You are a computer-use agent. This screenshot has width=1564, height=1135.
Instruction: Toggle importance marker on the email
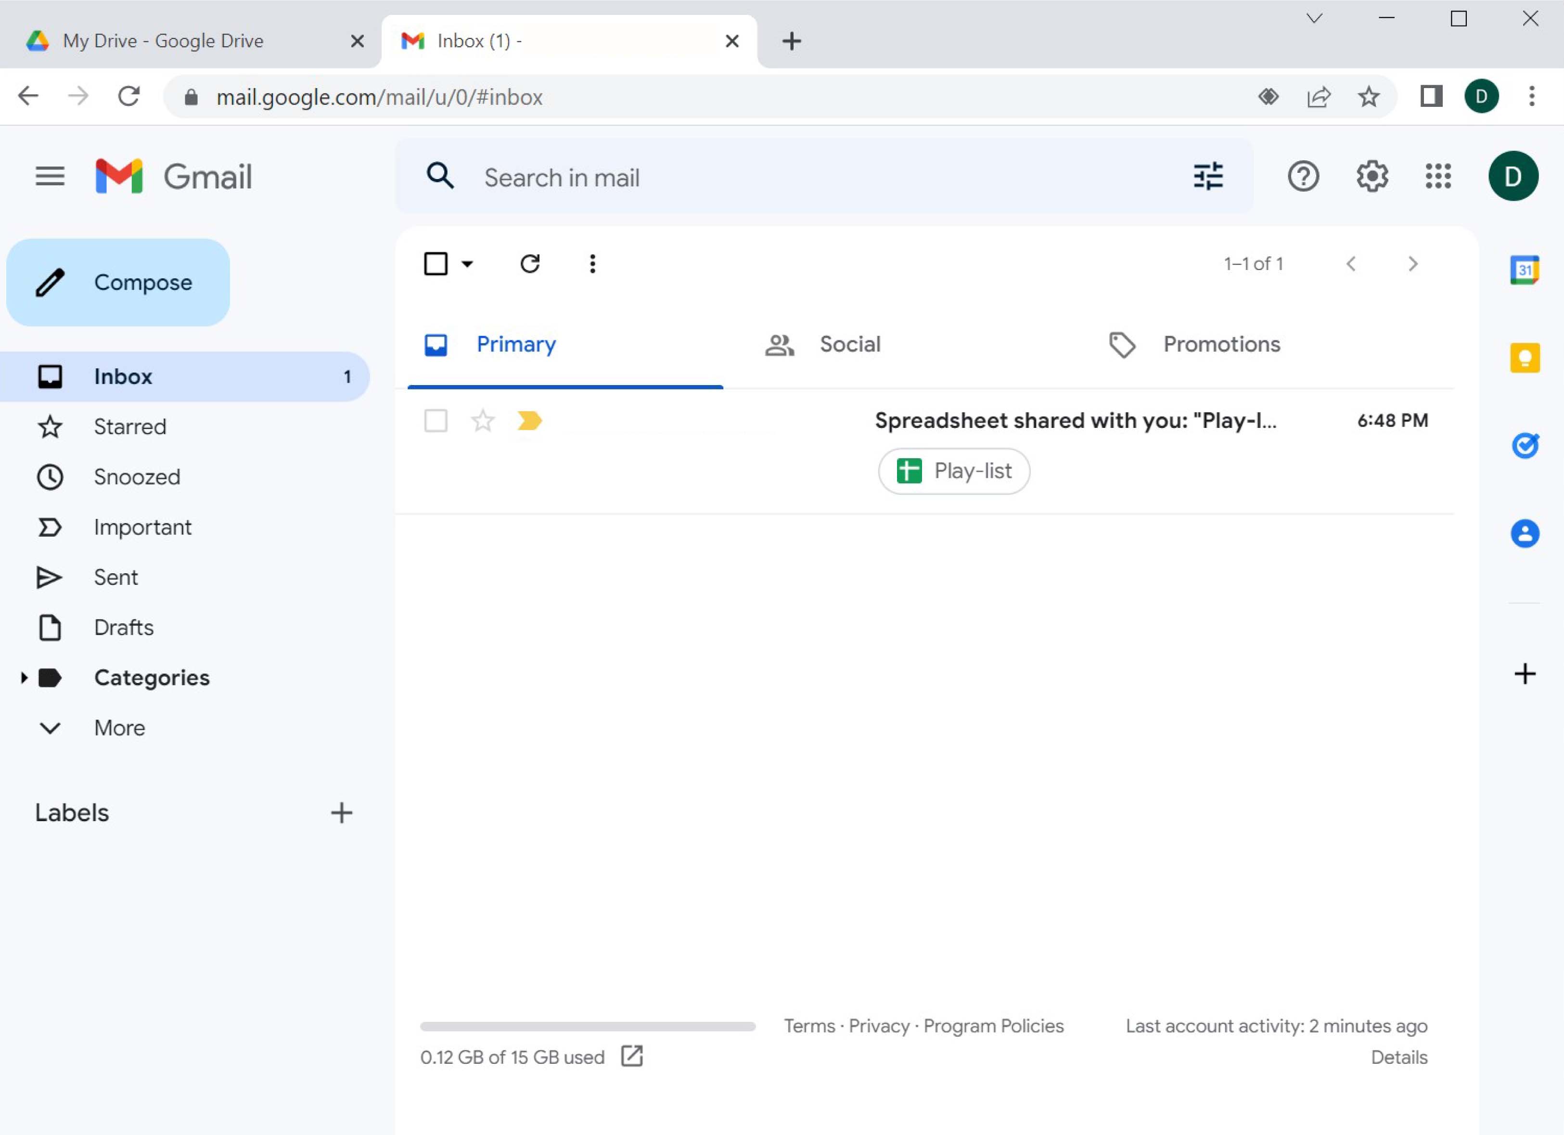click(x=529, y=421)
